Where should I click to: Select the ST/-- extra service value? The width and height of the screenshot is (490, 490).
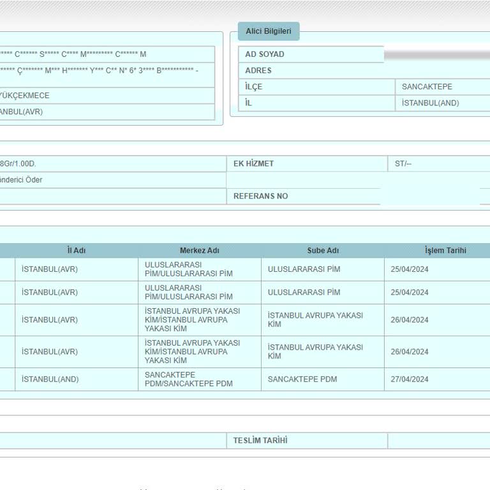coord(403,164)
